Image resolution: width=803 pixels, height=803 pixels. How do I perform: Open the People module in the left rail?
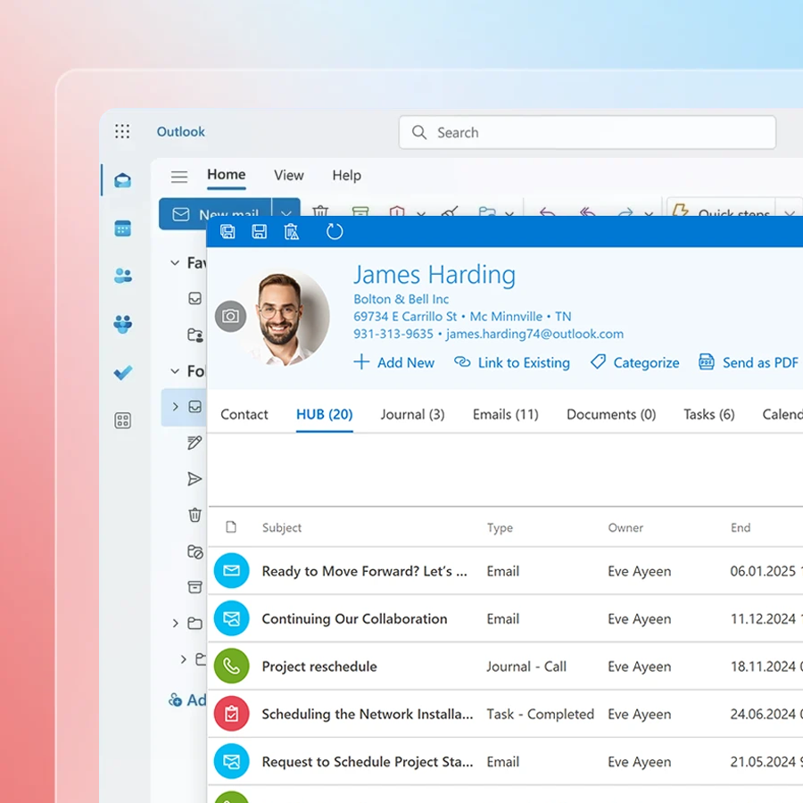[x=122, y=276]
